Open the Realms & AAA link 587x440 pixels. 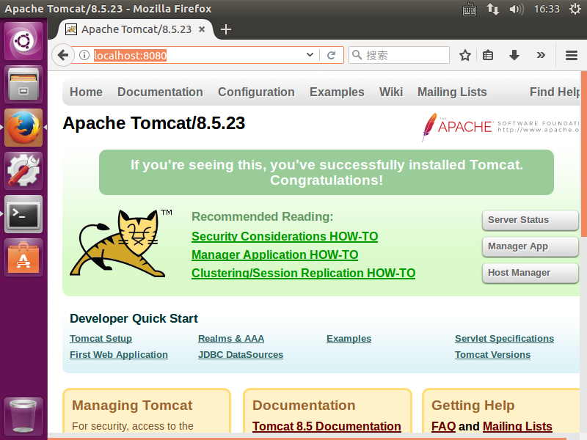coord(231,339)
